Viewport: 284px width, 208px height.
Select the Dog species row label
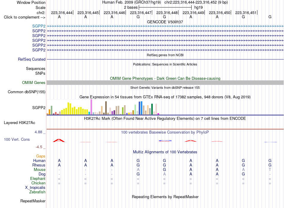pos(42,174)
